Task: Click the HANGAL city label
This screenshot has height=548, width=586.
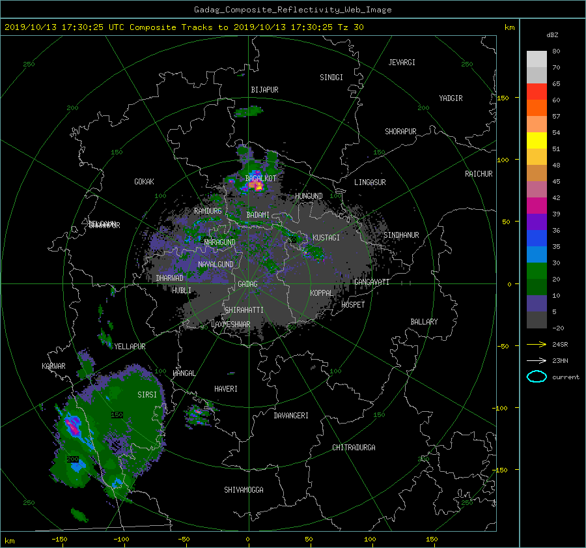Action: point(184,373)
